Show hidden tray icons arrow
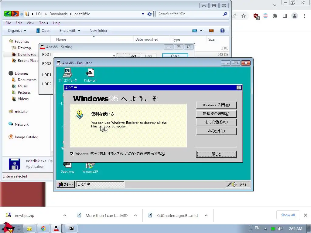 [265, 229]
